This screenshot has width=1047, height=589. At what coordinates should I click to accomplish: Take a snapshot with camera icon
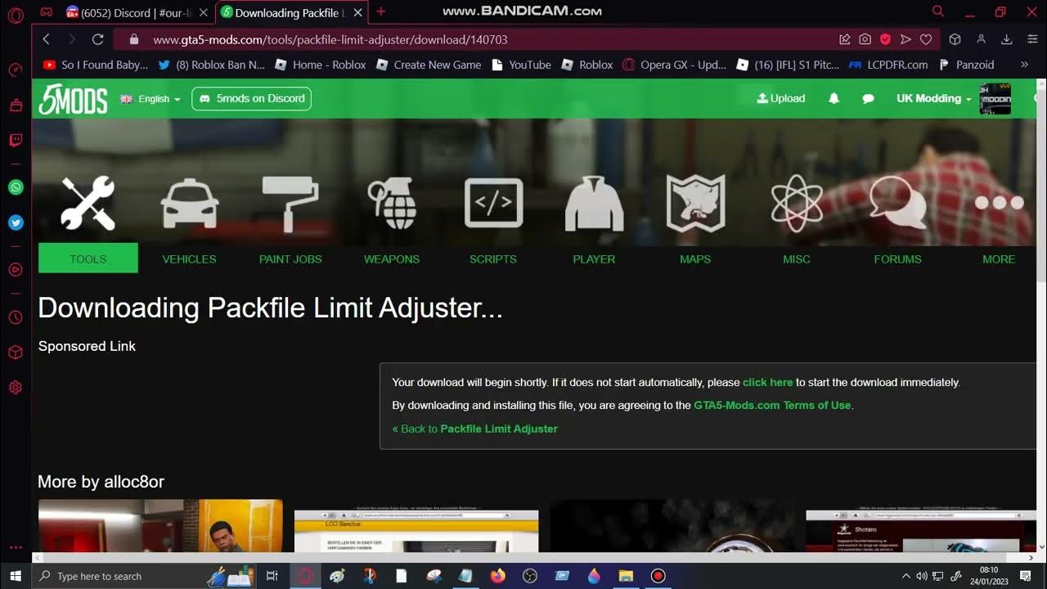pos(865,39)
